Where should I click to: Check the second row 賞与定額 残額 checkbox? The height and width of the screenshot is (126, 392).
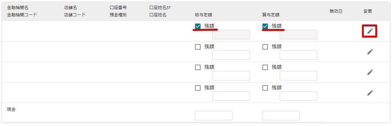(265, 47)
